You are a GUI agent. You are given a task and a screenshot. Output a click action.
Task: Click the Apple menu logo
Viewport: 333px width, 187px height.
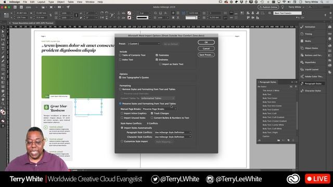(x=5, y=2)
